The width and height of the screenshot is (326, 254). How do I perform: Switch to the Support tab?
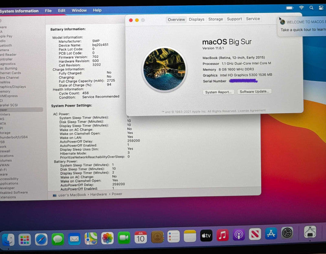tap(234, 19)
